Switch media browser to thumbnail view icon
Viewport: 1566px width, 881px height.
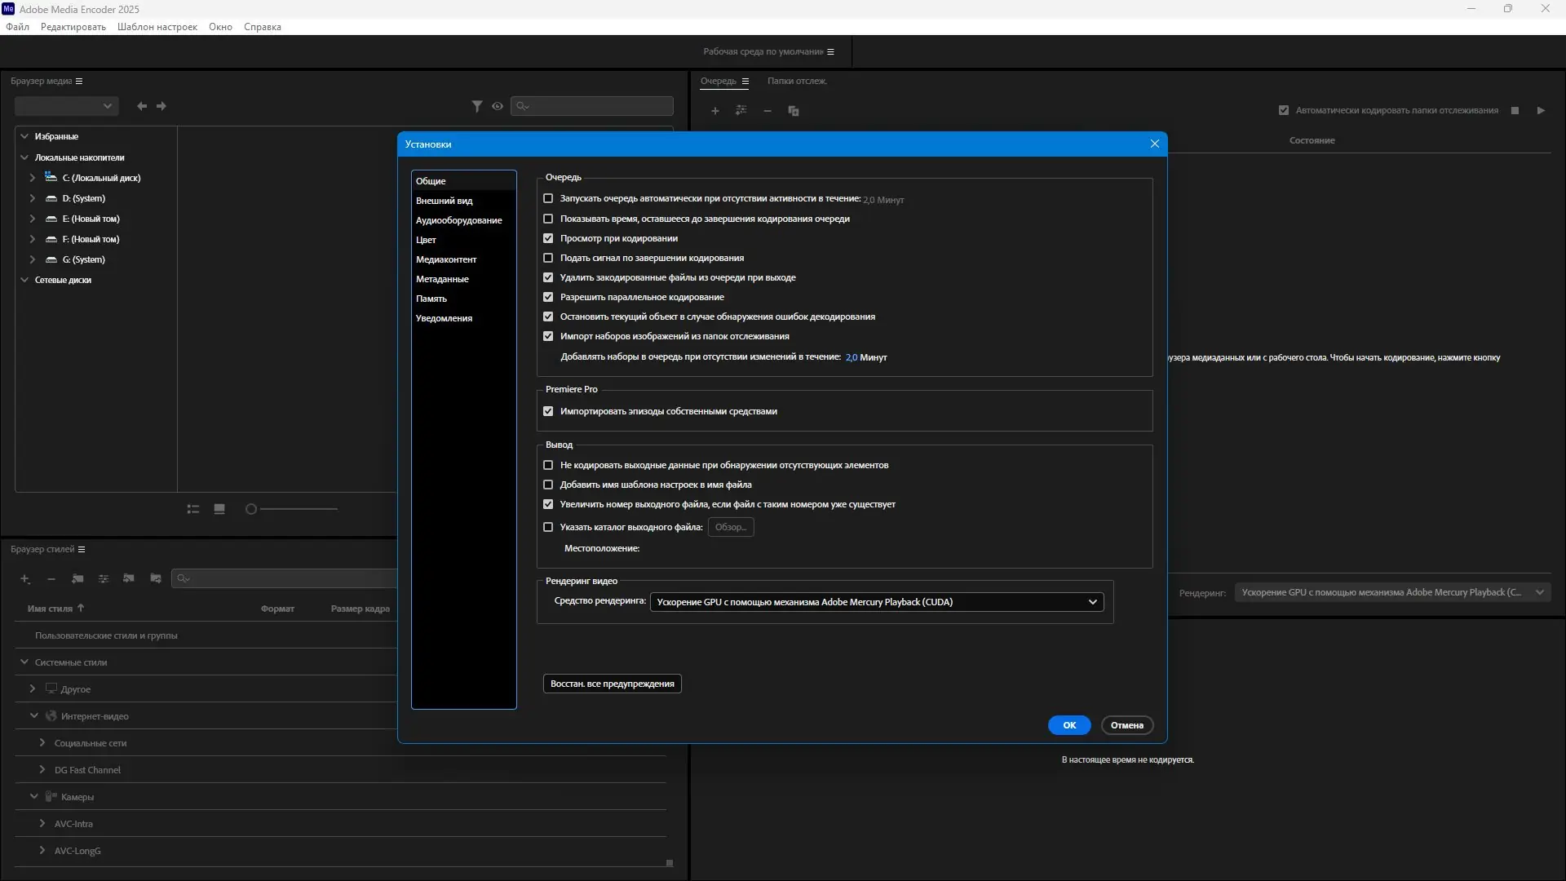(x=219, y=509)
